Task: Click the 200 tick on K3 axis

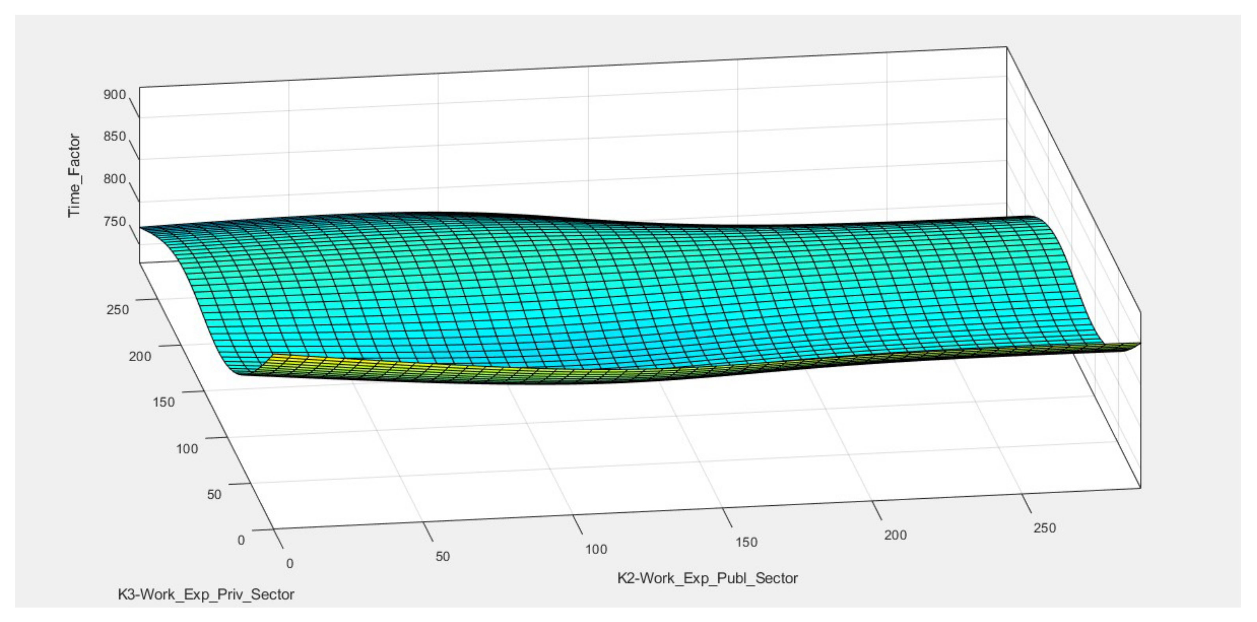Action: point(140,356)
